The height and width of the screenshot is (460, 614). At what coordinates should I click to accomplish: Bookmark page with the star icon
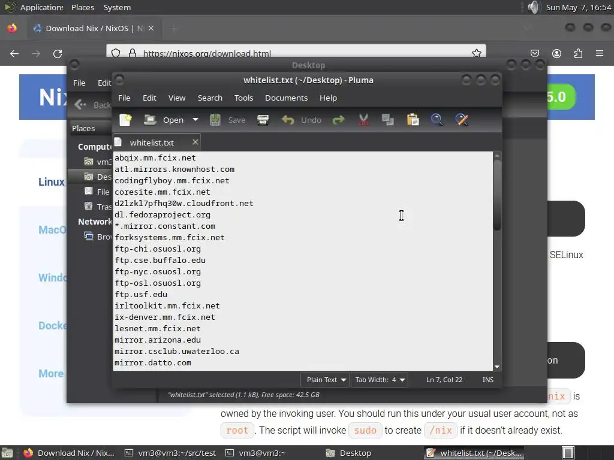pos(477,53)
